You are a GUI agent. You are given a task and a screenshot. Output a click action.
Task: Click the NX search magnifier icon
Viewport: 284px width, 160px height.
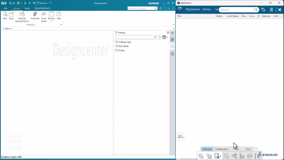point(156,8)
